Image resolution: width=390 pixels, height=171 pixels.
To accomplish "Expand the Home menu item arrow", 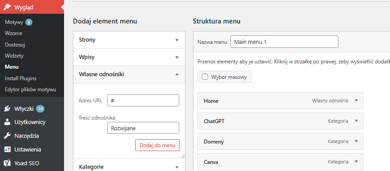I will pyautogui.click(x=356, y=101).
